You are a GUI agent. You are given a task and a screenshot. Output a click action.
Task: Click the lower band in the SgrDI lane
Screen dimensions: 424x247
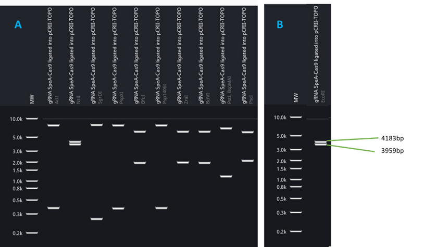point(96,219)
